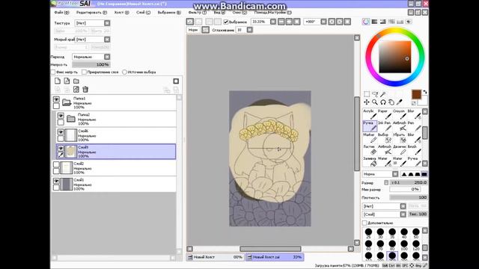Open the Редактировать menu

91,13
